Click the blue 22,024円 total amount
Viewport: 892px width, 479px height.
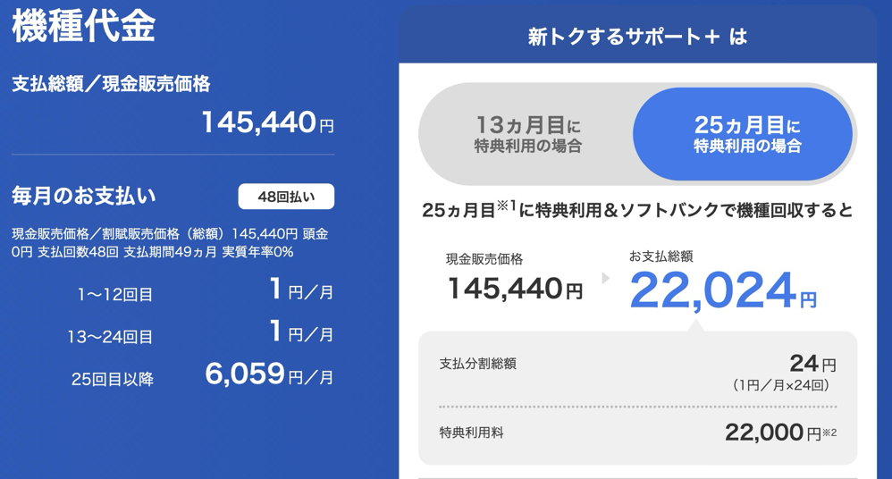click(x=722, y=290)
